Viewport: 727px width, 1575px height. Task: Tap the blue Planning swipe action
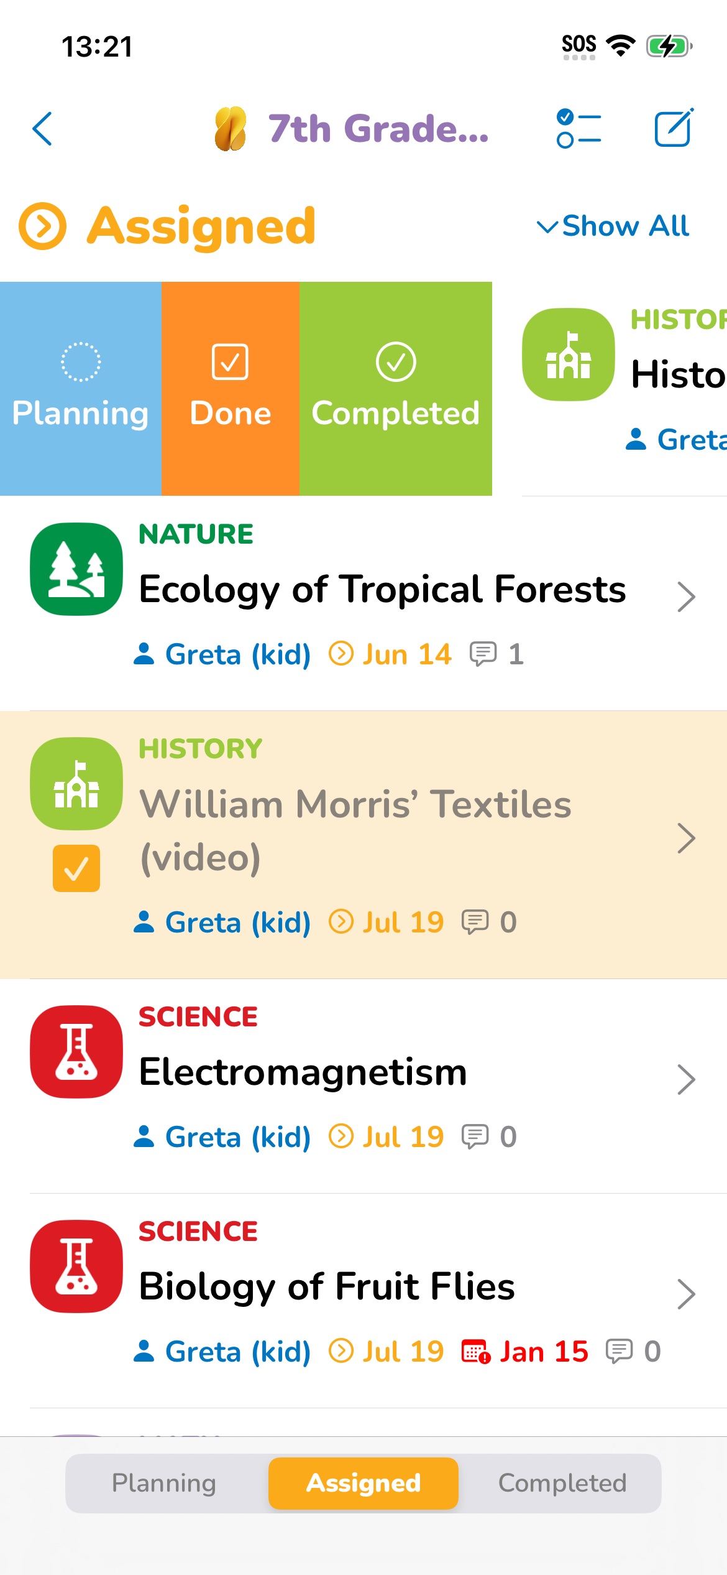[x=80, y=388]
